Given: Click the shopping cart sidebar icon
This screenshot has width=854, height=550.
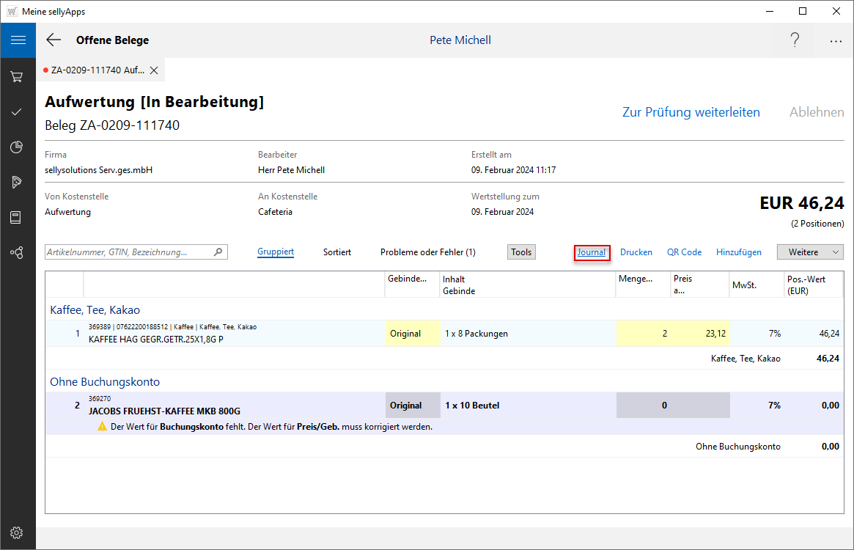Looking at the screenshot, I should [x=17, y=76].
